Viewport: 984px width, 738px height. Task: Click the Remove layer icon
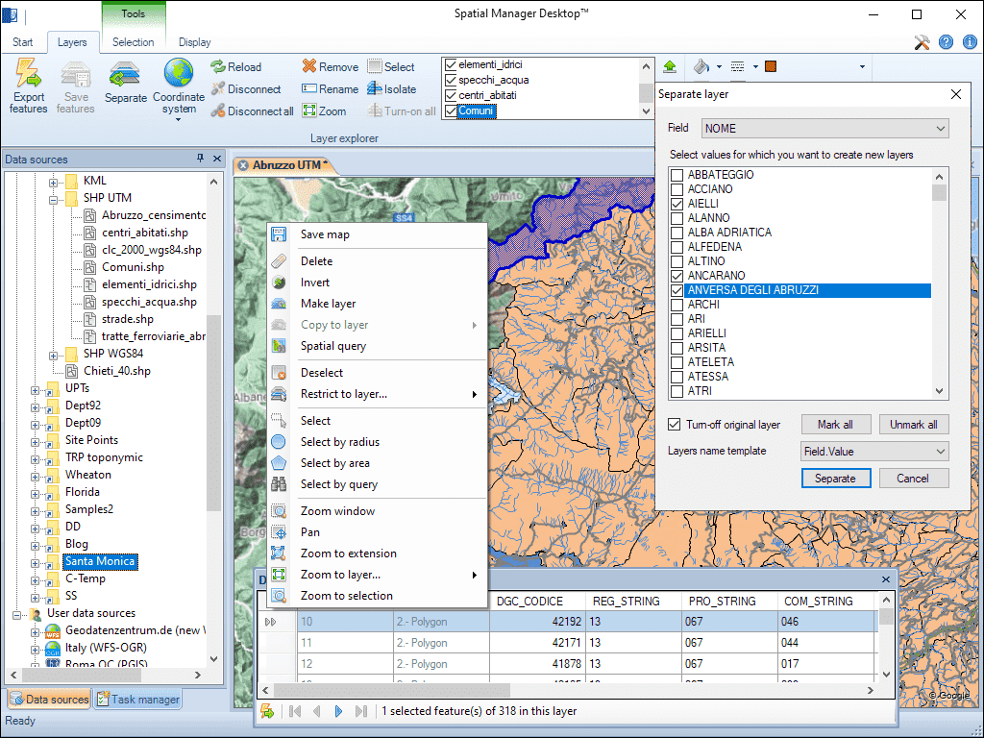pos(308,66)
